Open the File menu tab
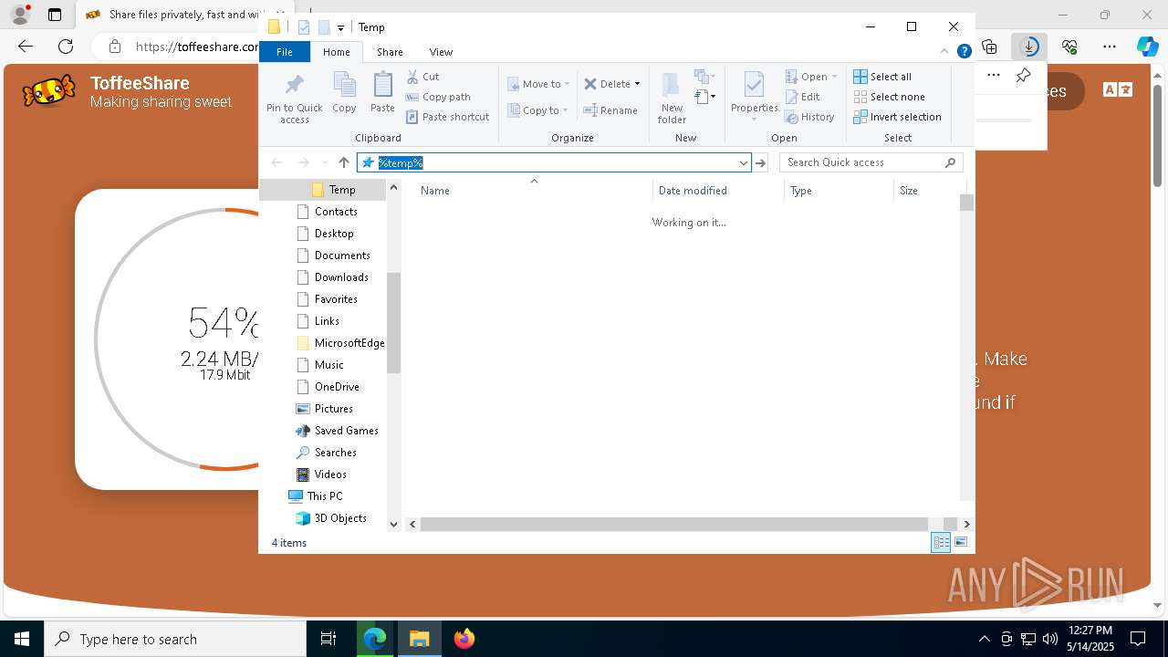 click(285, 52)
